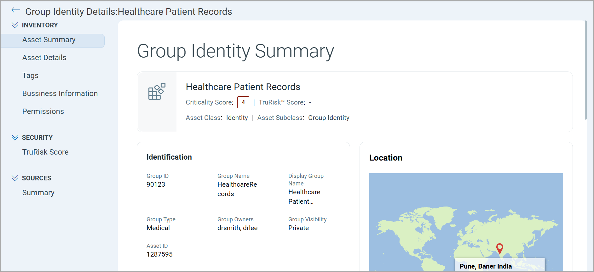Go to Bussiness Information
The height and width of the screenshot is (272, 594).
coord(60,94)
